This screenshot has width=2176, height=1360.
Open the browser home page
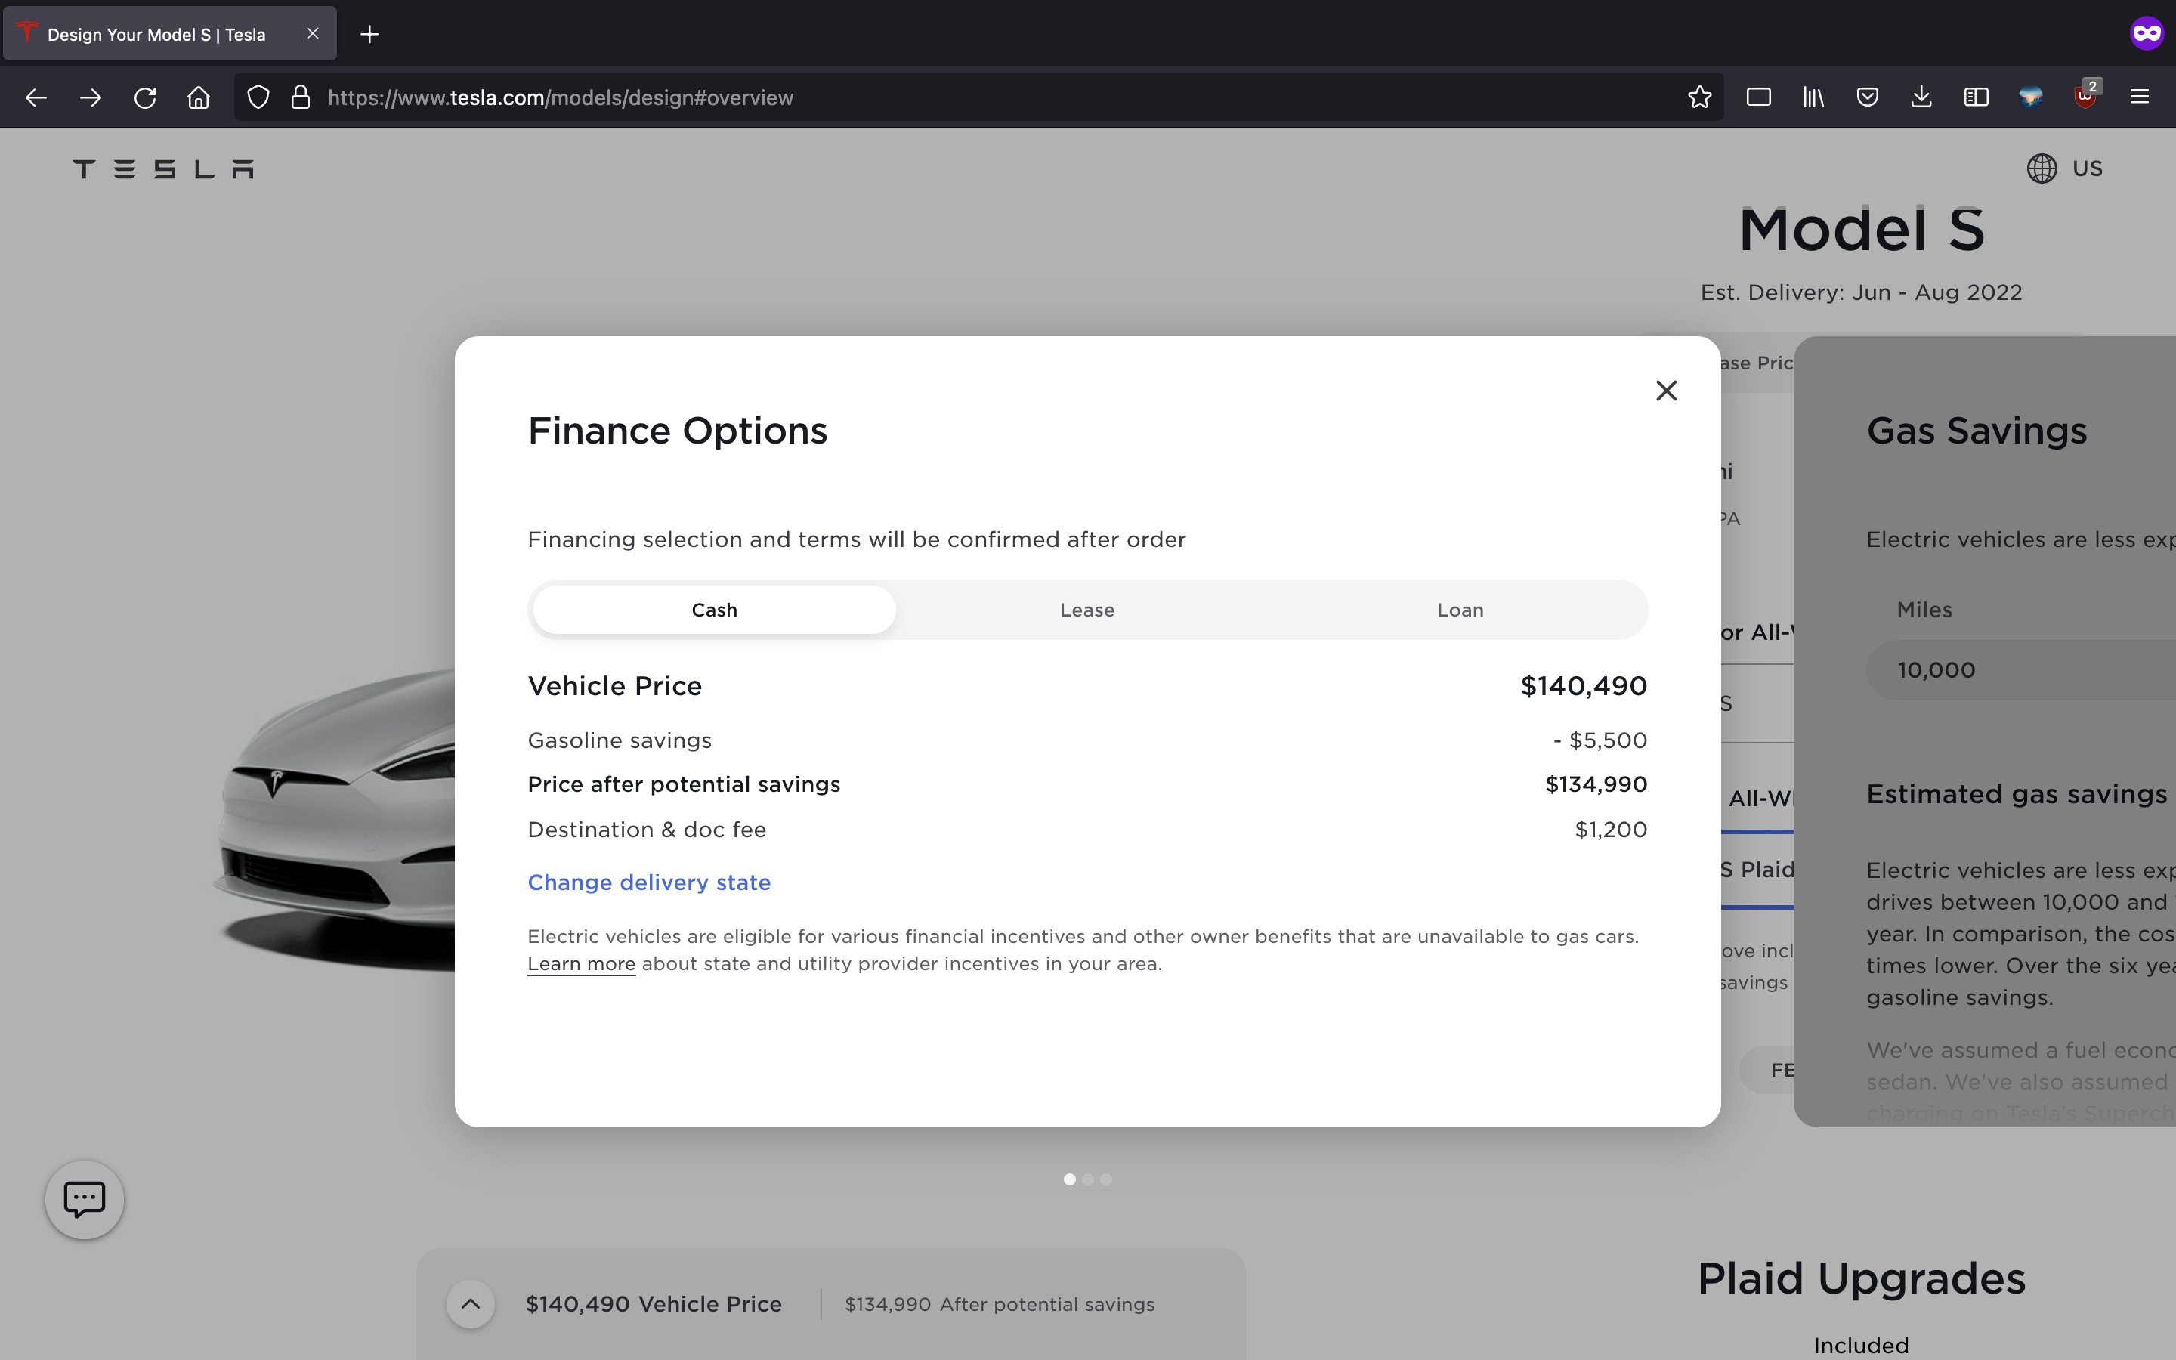click(x=199, y=97)
